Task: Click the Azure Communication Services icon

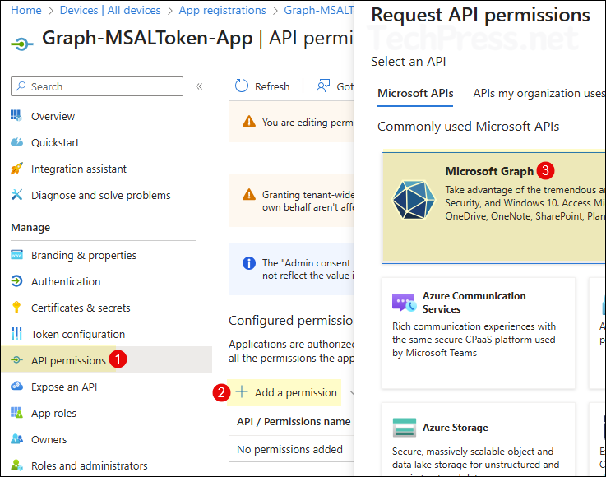Action: click(403, 303)
